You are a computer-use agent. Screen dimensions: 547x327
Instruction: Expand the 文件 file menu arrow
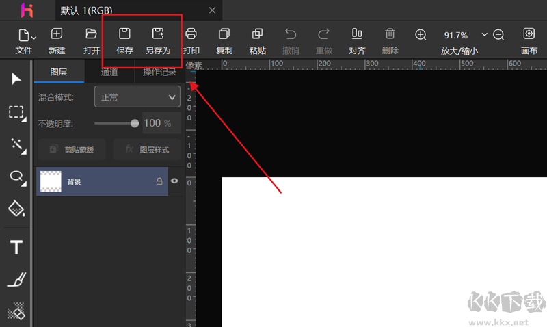click(34, 38)
